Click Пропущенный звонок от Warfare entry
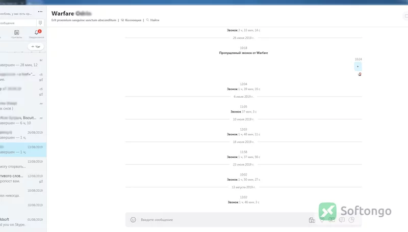Image resolution: width=408 pixels, height=232 pixels. (243, 53)
